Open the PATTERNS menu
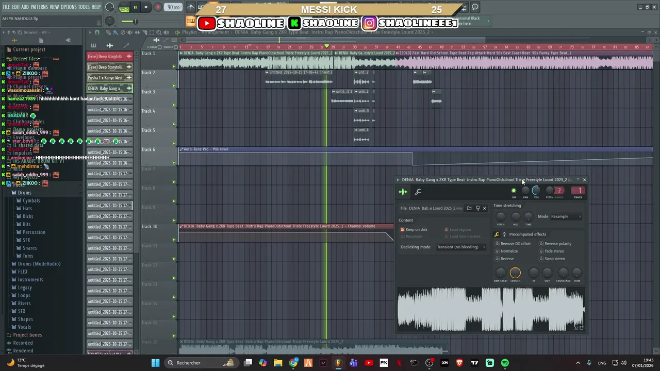 (39, 7)
